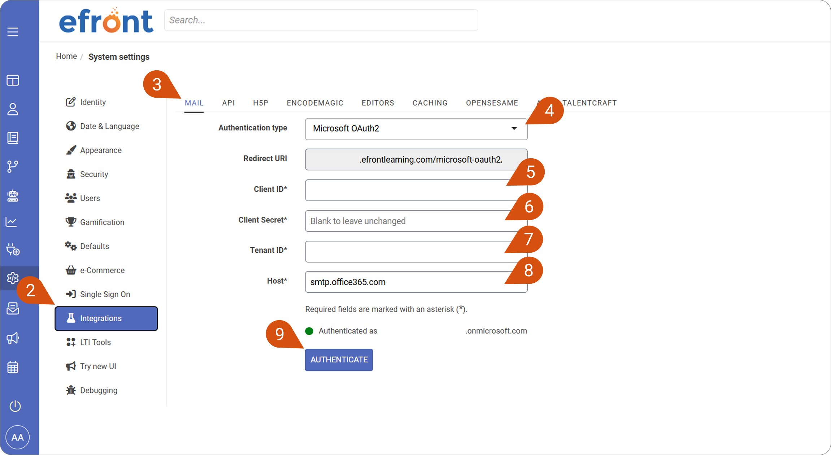
Task: Switch to the TALENTCRAFT tab
Action: [x=589, y=103]
